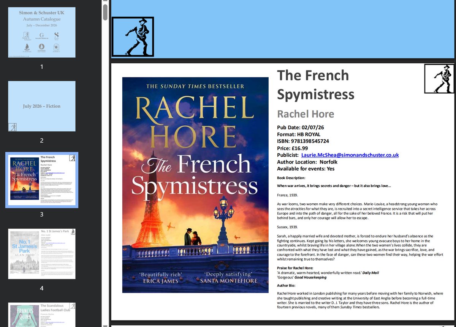Click sower logo beside The French Spymistress title

click(x=439, y=79)
